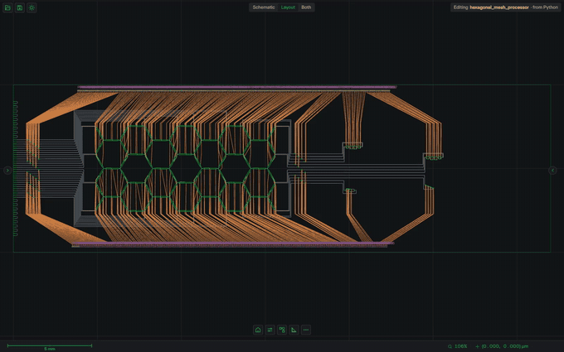
Task: Expand the right side panel arrow
Action: 552,171
